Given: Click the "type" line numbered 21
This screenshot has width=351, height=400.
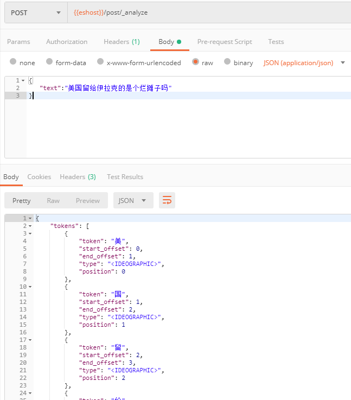Looking at the screenshot, I should tap(122, 370).
